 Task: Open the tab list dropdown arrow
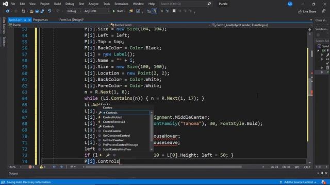pos(311,20)
